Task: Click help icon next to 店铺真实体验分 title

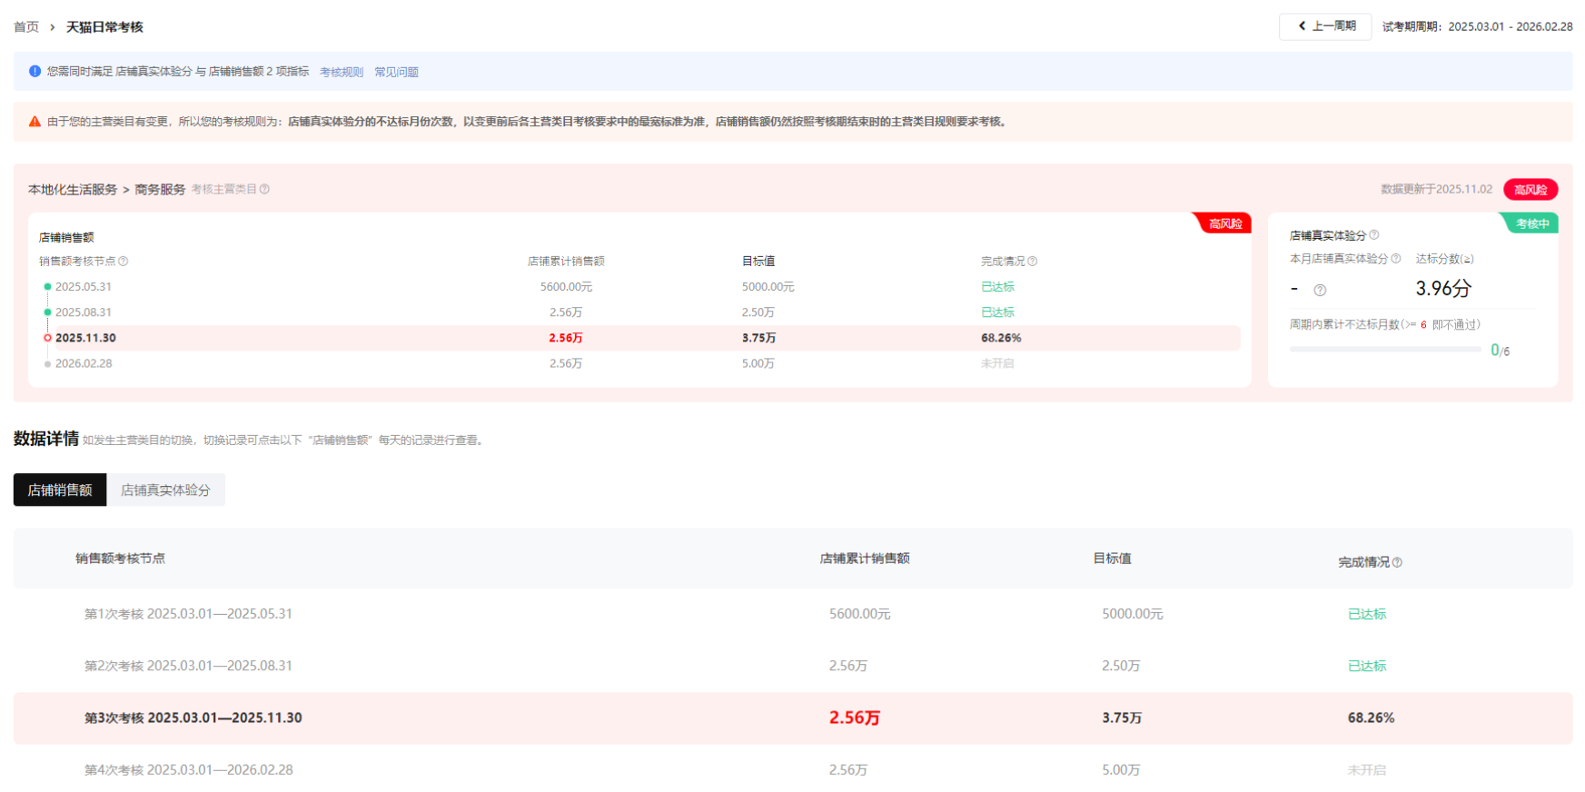Action: tap(1373, 235)
